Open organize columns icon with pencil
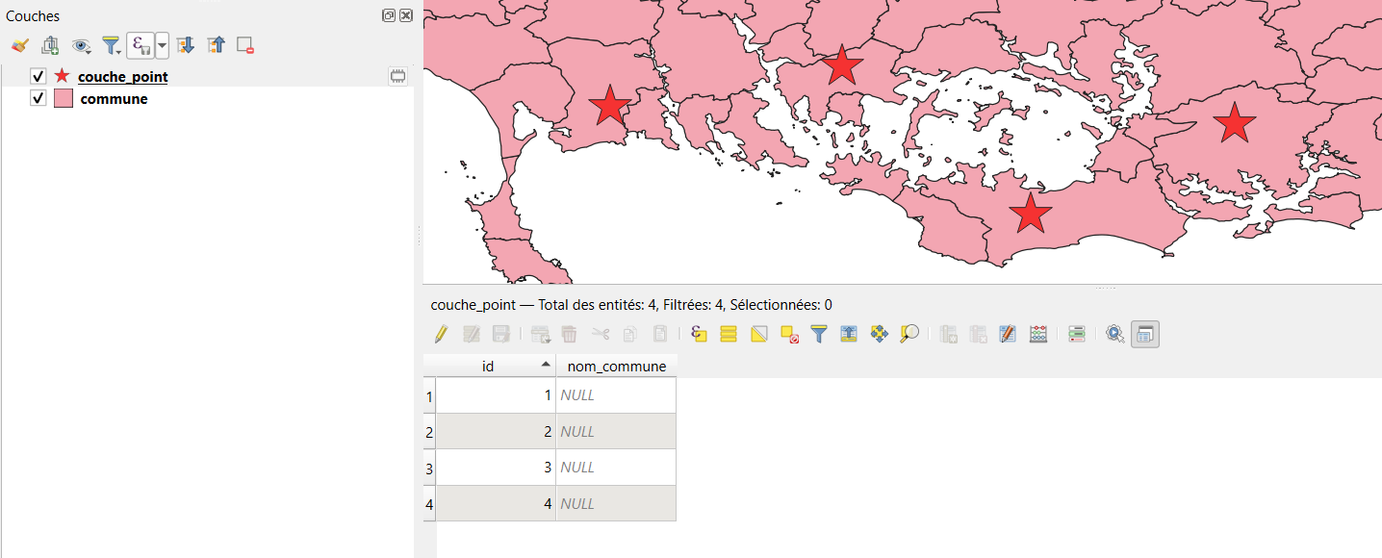Image resolution: width=1382 pixels, height=558 pixels. [x=1008, y=334]
